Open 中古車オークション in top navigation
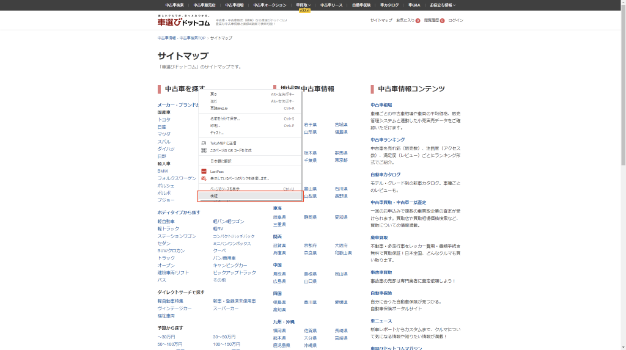The height and width of the screenshot is (350, 626). point(270,5)
